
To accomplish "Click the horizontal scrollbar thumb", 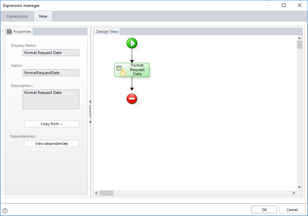I will (x=106, y=193).
